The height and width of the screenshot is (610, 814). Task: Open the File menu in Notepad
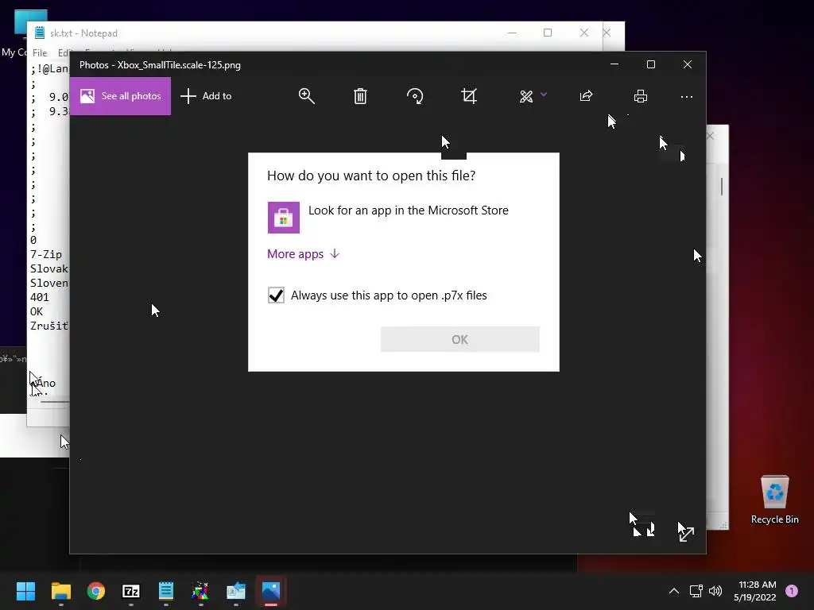tap(40, 53)
